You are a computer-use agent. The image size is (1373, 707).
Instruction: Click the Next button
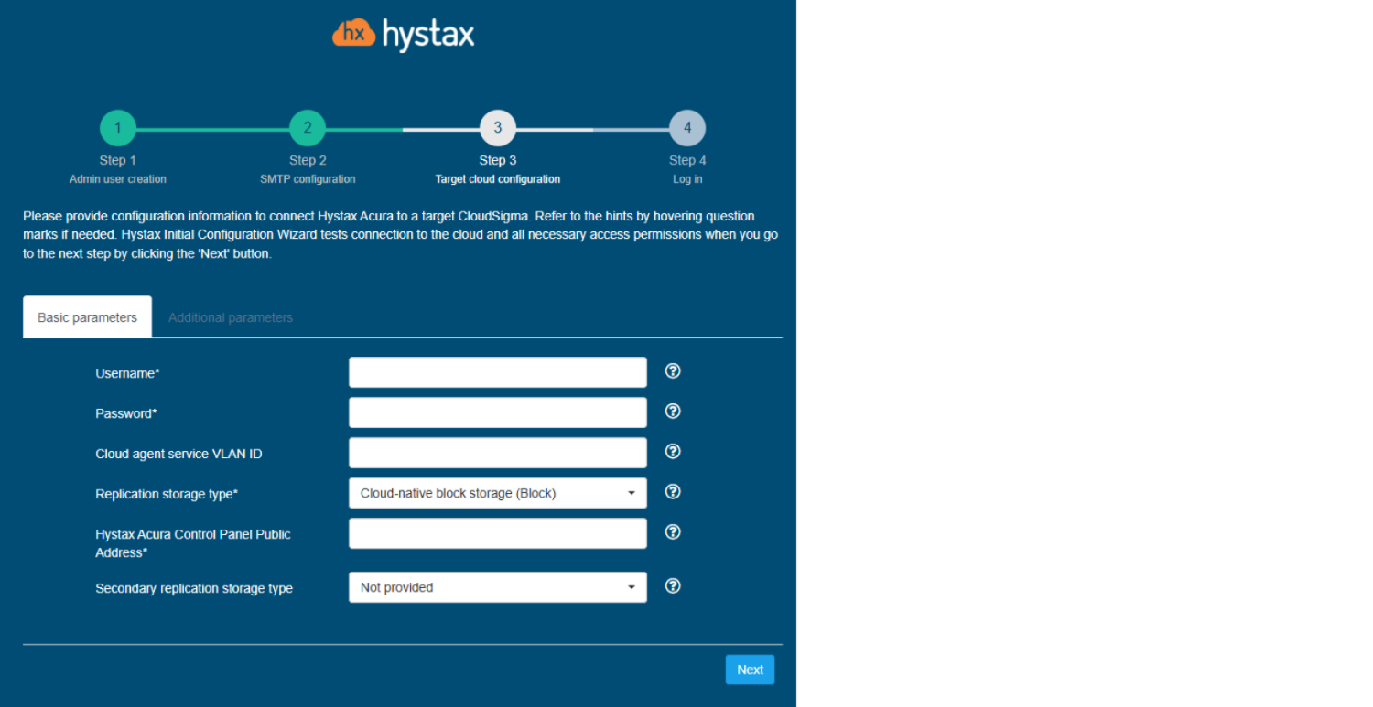click(x=751, y=670)
